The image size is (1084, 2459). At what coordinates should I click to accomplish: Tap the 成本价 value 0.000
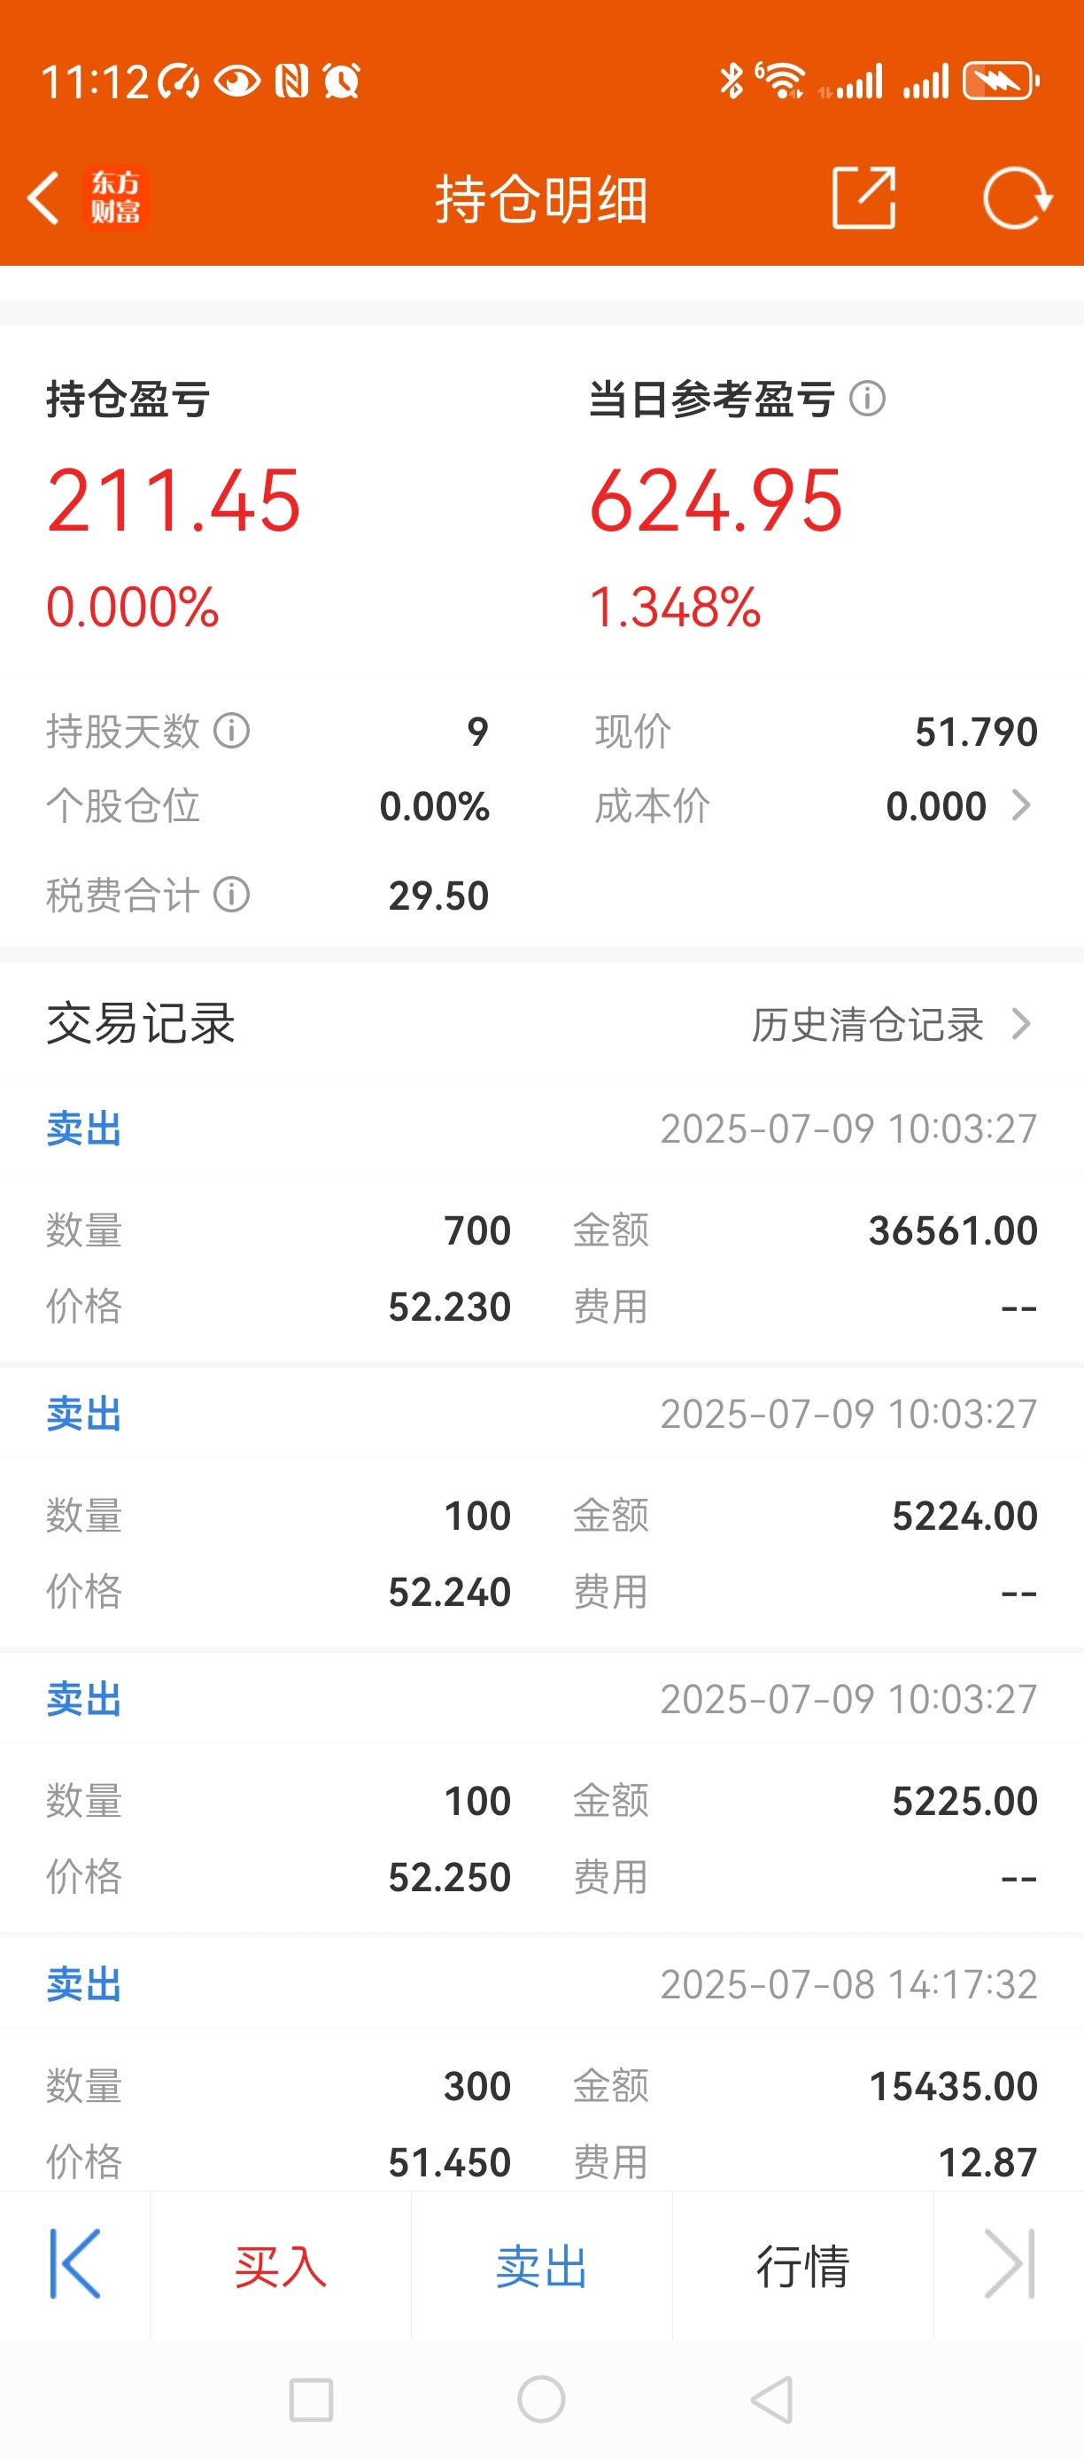click(936, 807)
